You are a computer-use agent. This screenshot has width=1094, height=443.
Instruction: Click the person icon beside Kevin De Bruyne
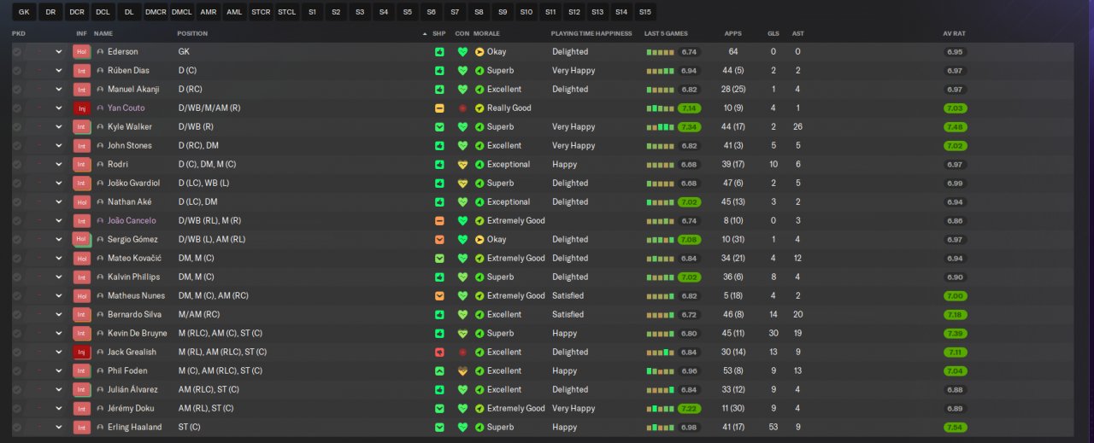[x=100, y=334]
